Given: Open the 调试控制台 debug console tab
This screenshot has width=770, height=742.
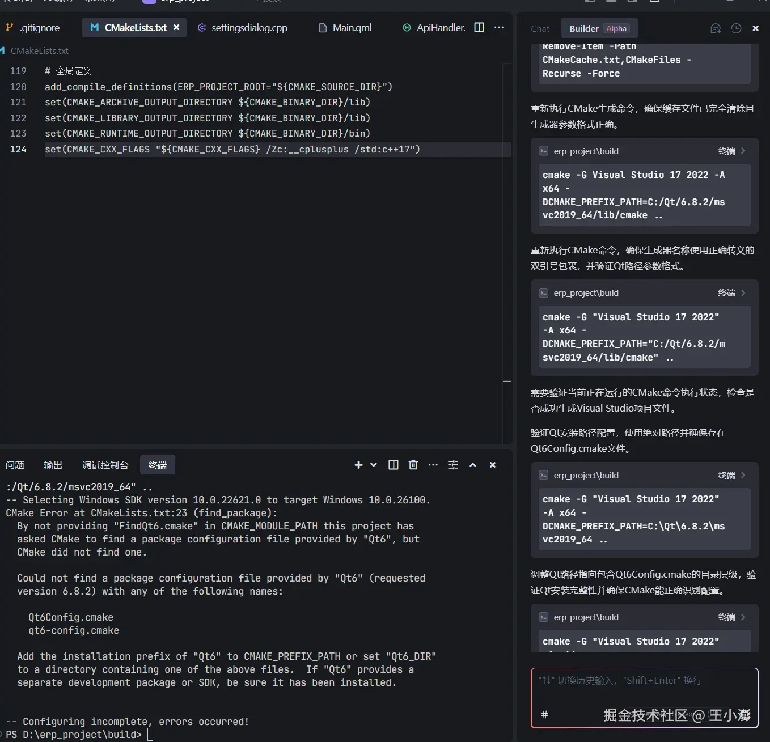Looking at the screenshot, I should (105, 465).
